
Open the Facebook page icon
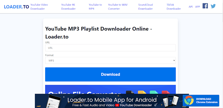[x=205, y=6]
